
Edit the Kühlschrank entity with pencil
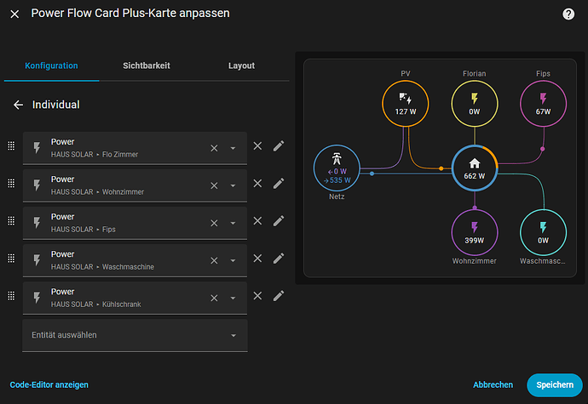click(x=278, y=296)
